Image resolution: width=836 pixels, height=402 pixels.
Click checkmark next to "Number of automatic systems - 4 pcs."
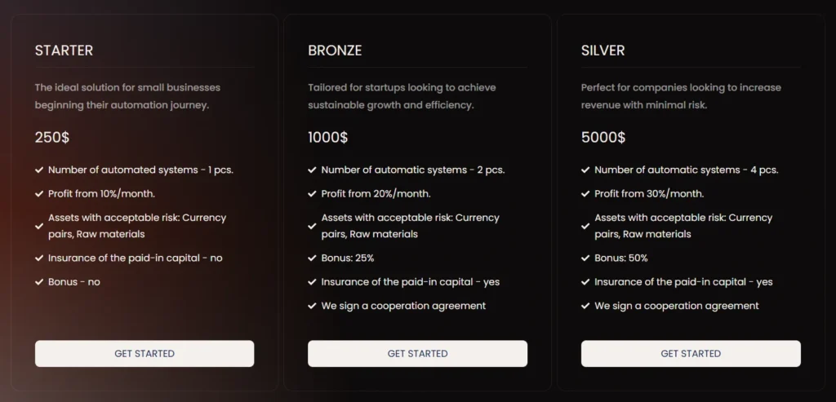[585, 170]
